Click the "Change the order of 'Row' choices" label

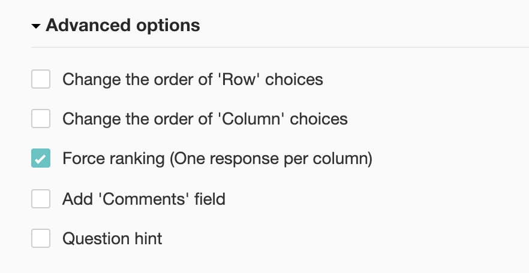tap(193, 79)
